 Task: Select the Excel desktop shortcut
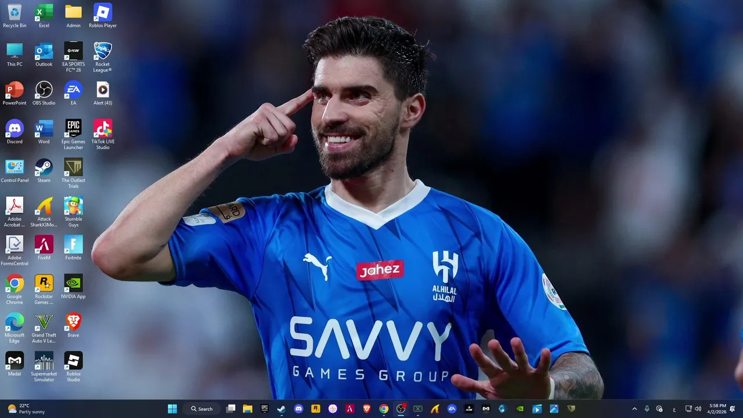tap(44, 16)
